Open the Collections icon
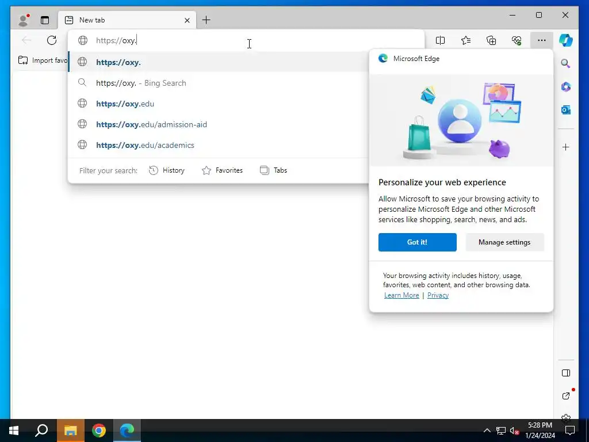589x442 pixels. tap(491, 40)
